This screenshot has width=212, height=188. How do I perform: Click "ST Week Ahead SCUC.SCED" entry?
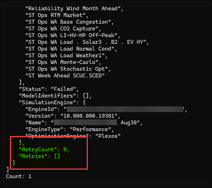click(x=65, y=76)
